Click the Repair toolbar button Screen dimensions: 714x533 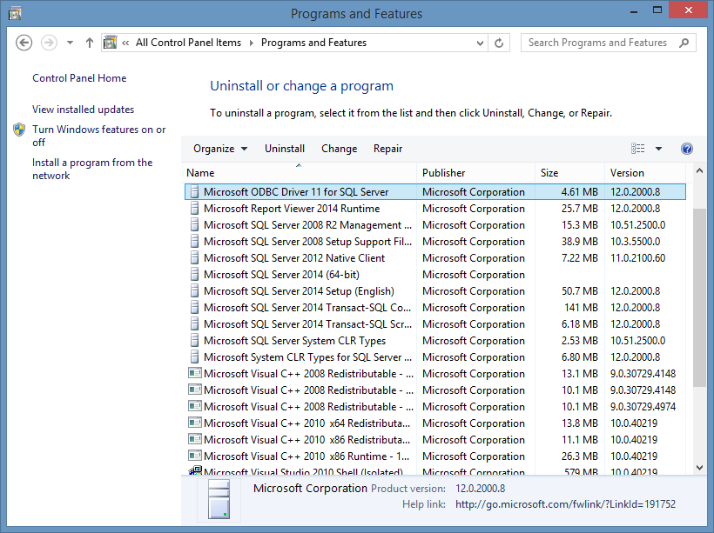click(x=388, y=149)
